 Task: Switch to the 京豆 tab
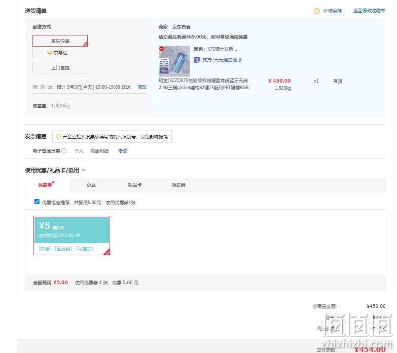pos(91,185)
